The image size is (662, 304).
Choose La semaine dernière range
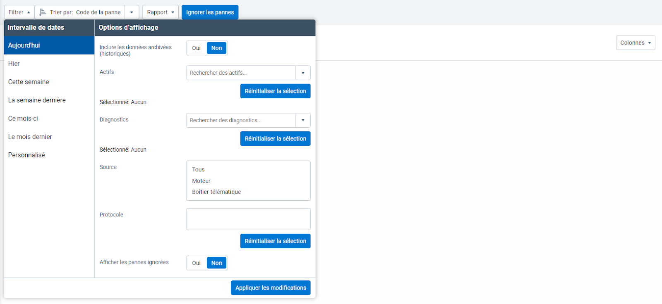[49, 100]
